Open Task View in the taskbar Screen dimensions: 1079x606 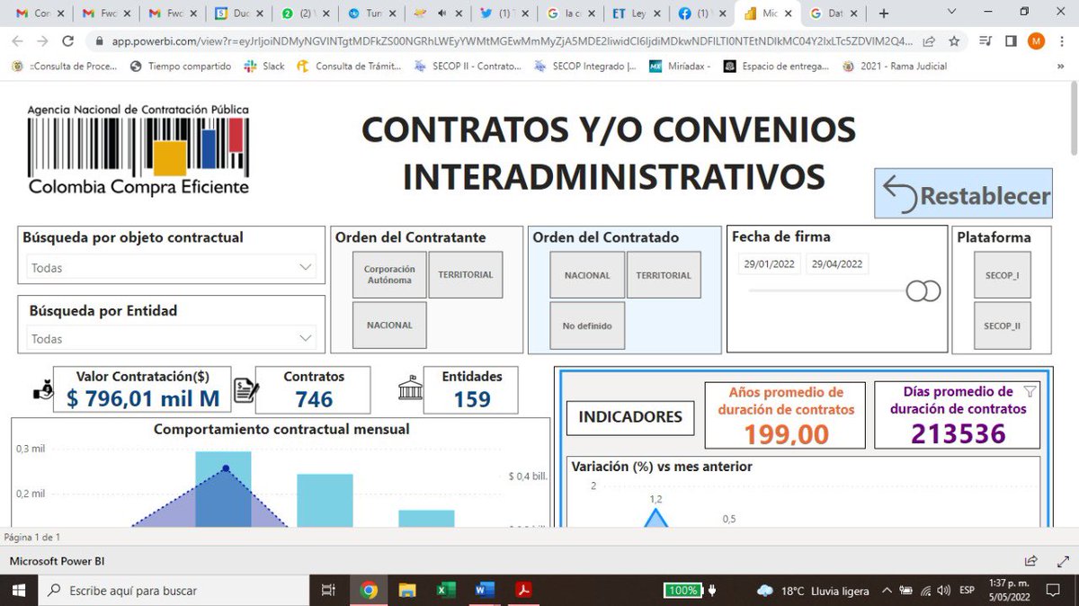328,591
